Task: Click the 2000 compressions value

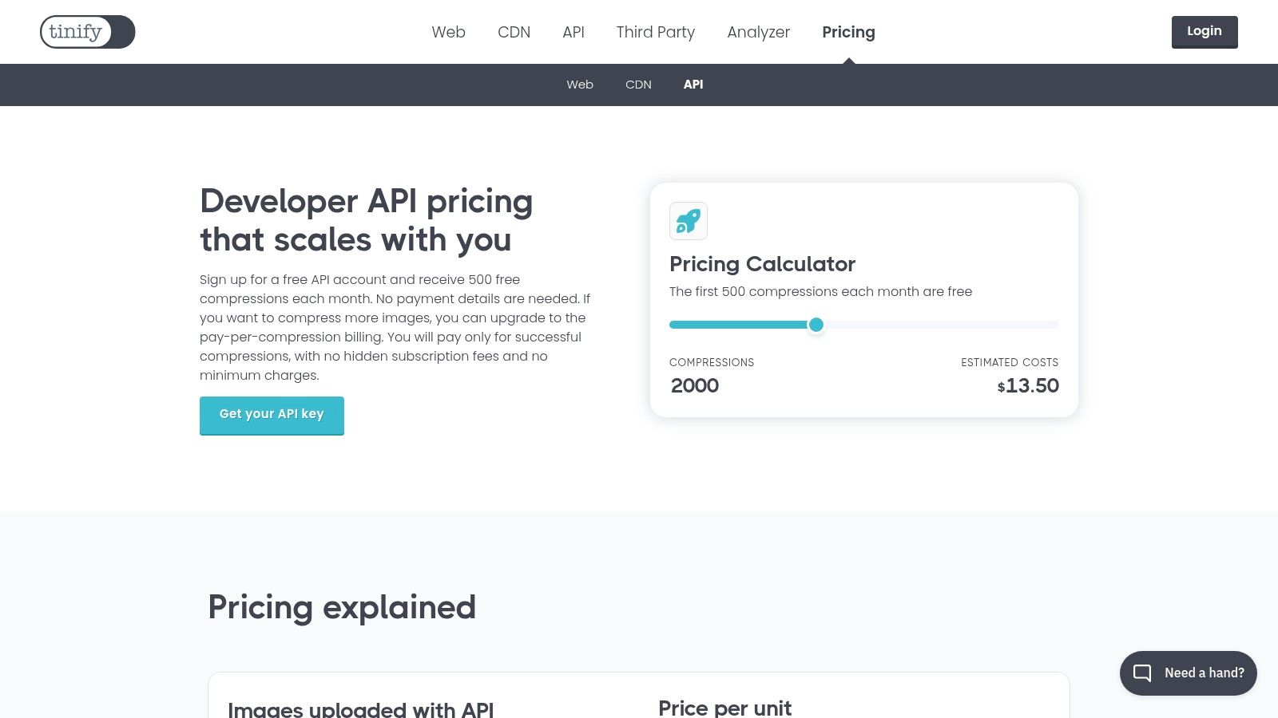Action: (695, 385)
